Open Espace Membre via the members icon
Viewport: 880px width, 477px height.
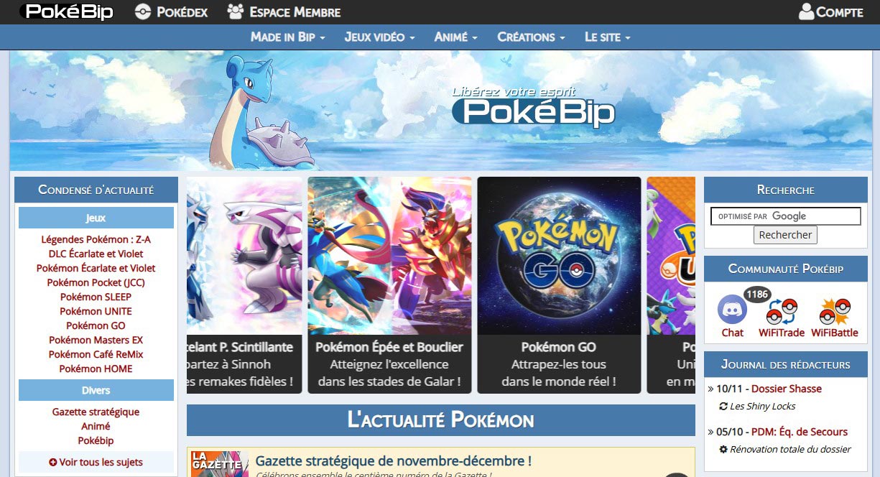coord(235,11)
